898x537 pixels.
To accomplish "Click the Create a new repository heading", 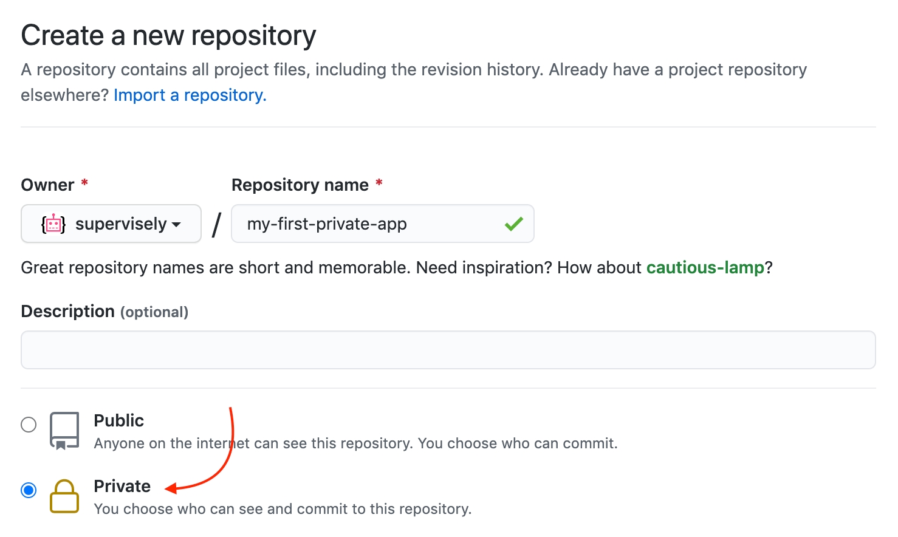I will pos(168,35).
